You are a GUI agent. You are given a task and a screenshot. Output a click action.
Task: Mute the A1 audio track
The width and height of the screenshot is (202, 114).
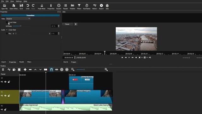(2, 110)
